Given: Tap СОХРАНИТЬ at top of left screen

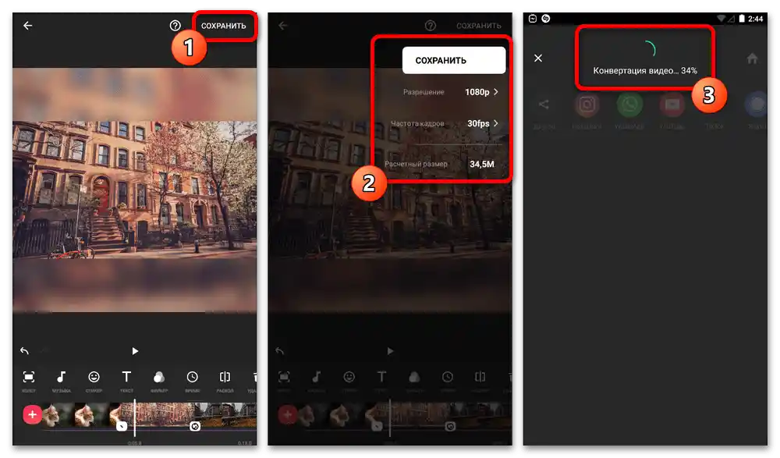Looking at the screenshot, I should 223,26.
